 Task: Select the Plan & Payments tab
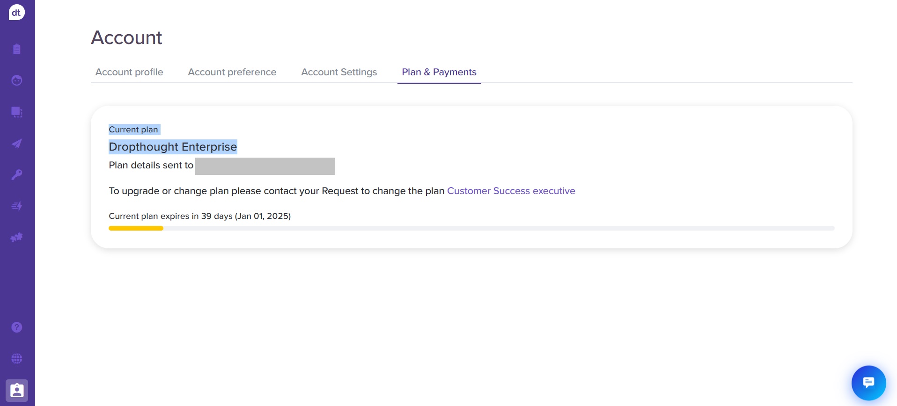439,72
